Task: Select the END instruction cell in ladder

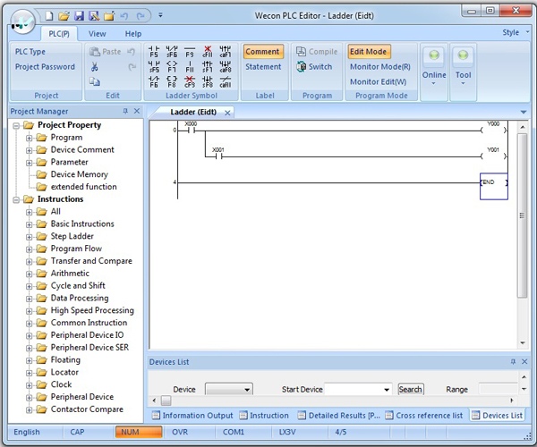Action: tap(494, 186)
